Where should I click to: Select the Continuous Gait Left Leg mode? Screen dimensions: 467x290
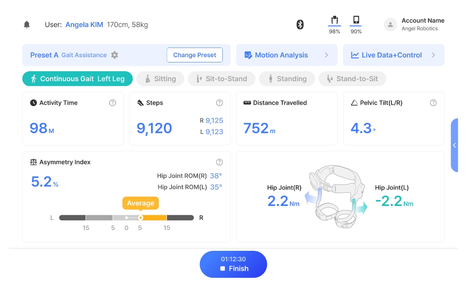pos(78,79)
